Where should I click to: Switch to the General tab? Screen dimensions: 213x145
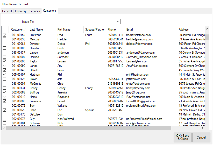(x=7, y=11)
